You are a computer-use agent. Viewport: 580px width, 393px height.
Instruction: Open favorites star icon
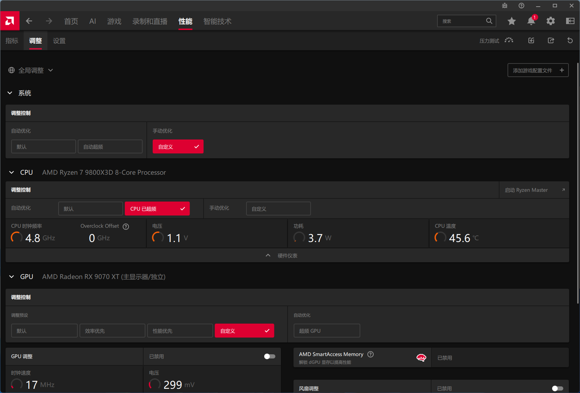(x=511, y=21)
